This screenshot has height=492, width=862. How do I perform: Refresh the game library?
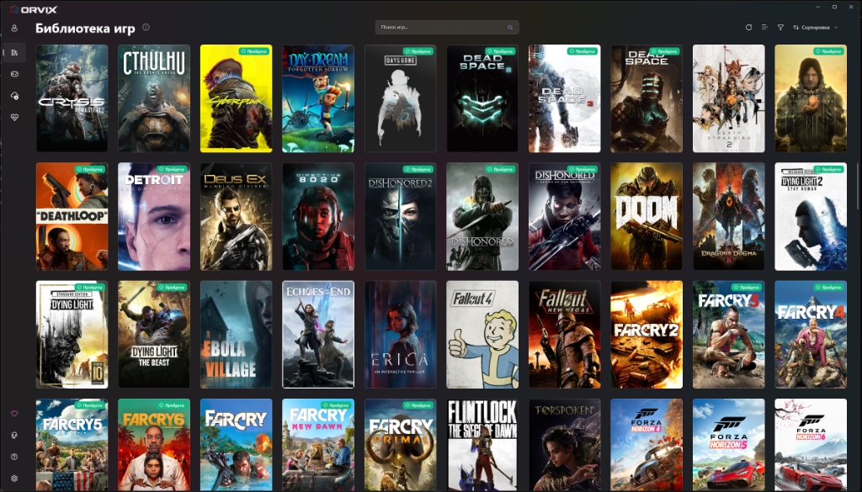(748, 28)
